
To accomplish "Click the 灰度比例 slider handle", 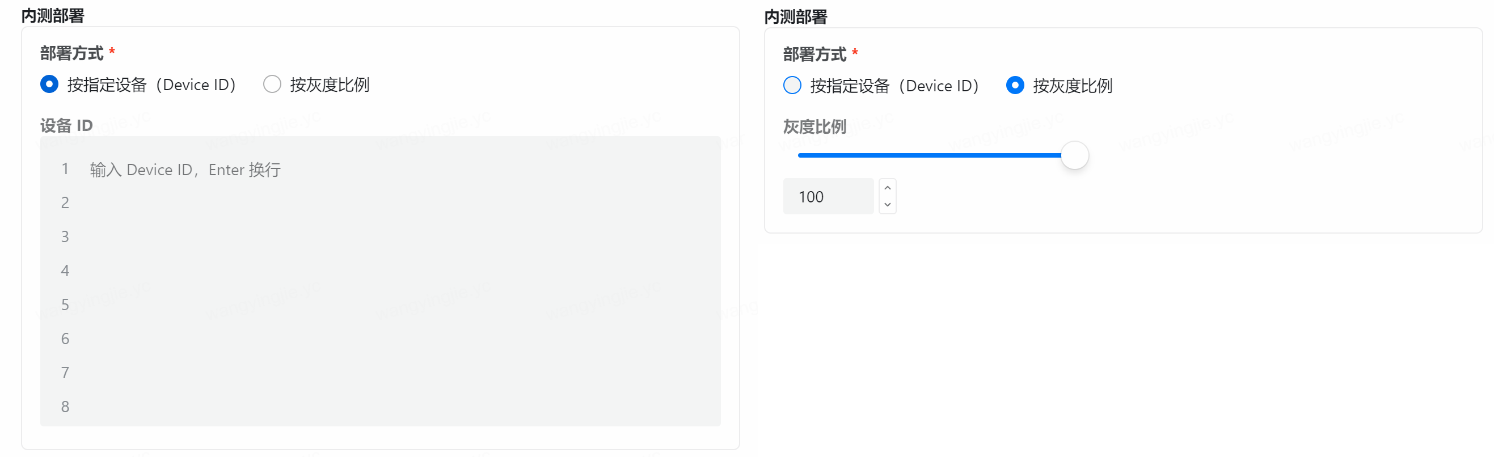I will coord(1074,155).
